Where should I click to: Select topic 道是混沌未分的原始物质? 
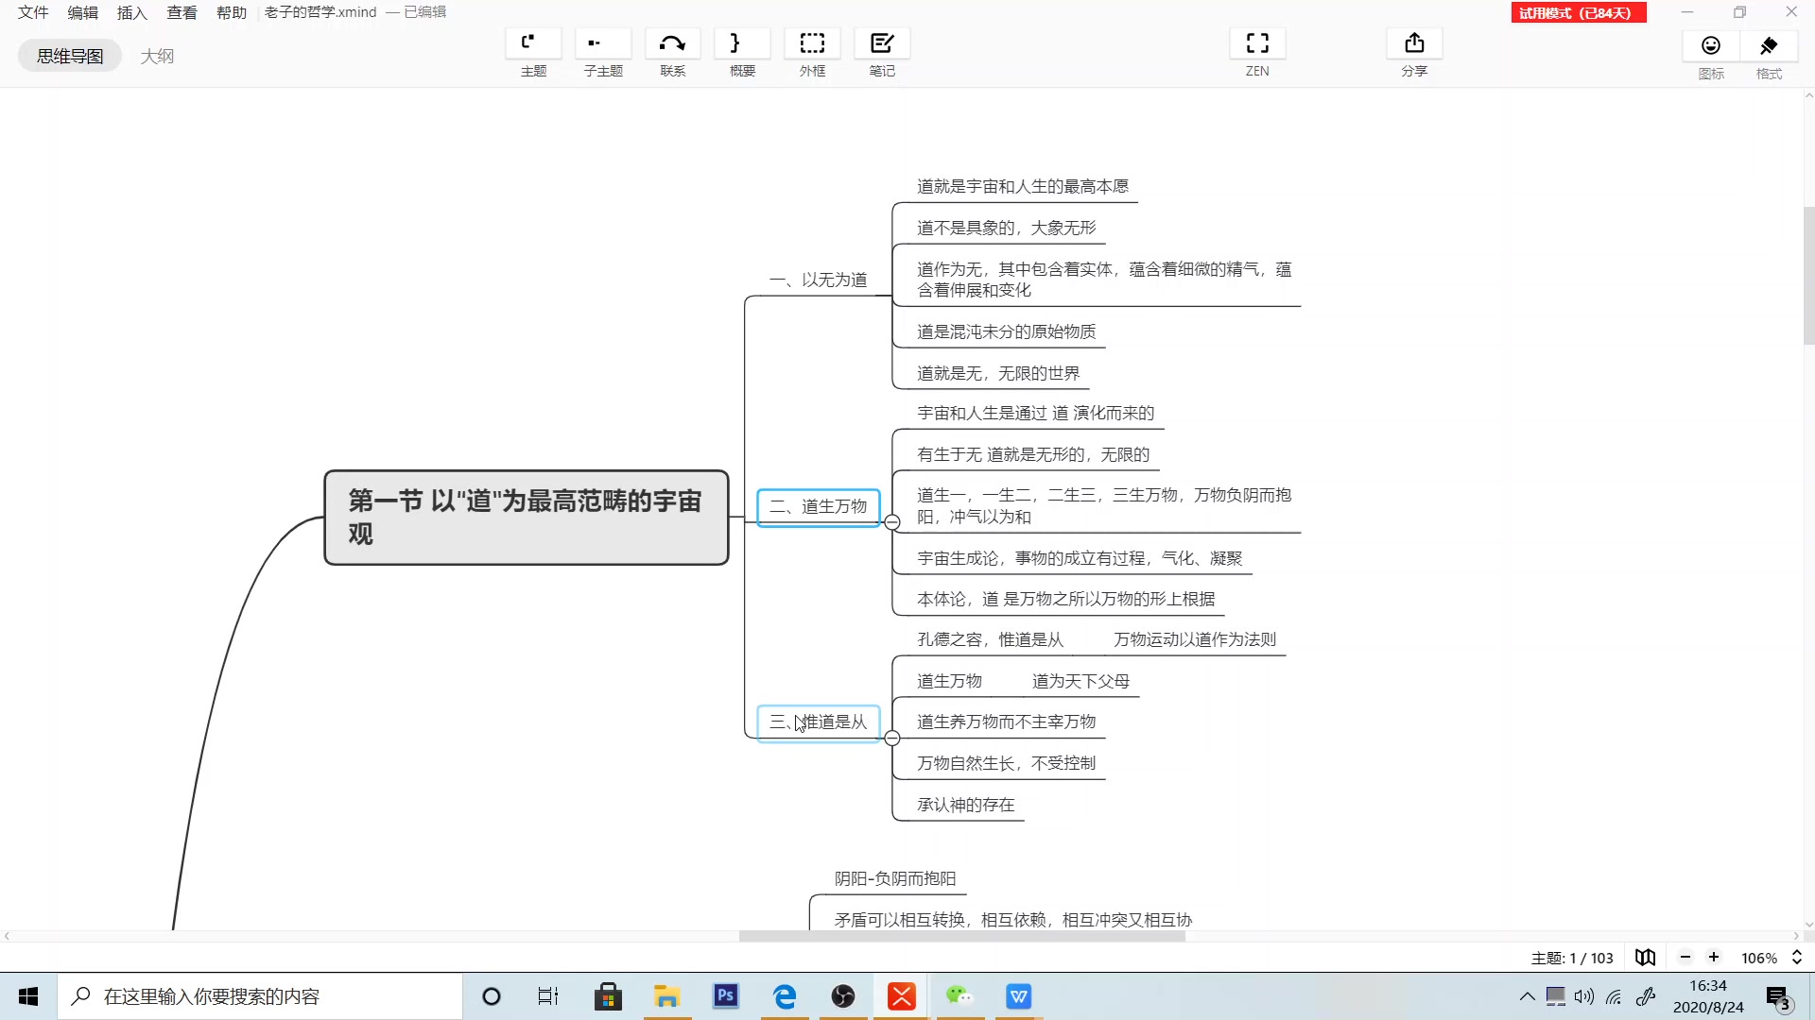coord(1007,331)
